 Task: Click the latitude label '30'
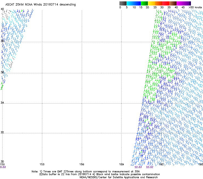[x=2, y=161]
